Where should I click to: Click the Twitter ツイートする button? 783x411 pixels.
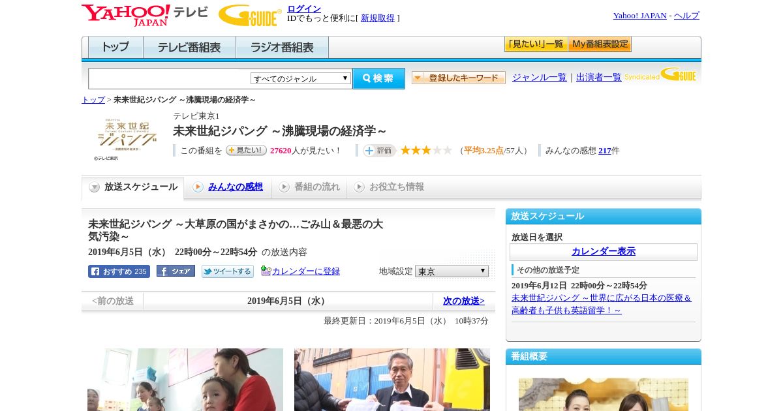point(228,271)
